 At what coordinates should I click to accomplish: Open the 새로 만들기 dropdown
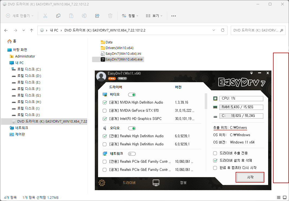[x=20, y=16]
